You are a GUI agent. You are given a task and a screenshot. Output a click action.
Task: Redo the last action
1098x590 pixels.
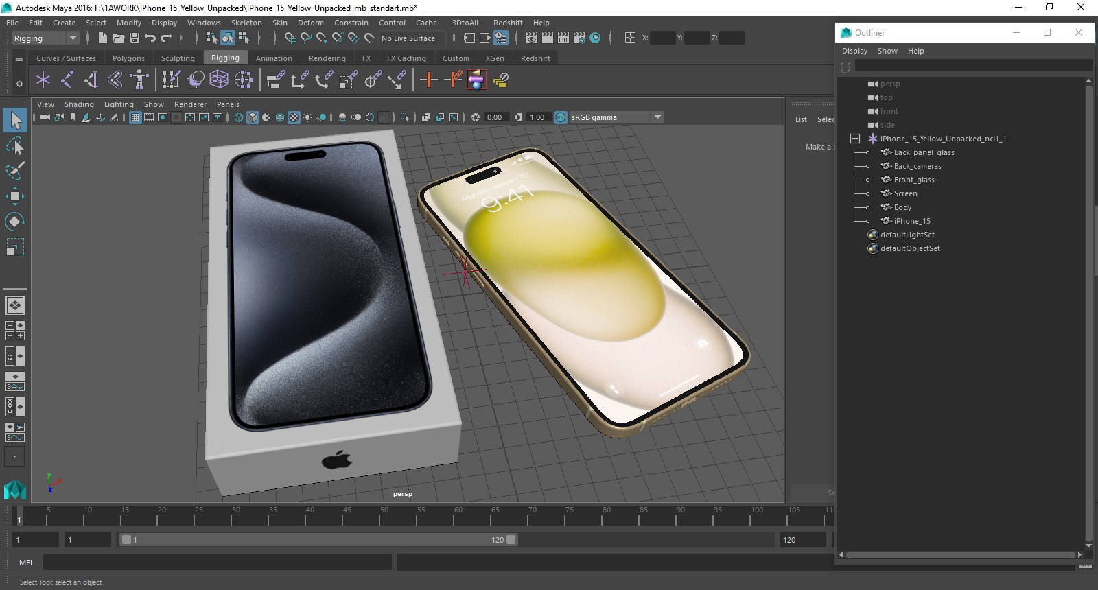point(166,38)
